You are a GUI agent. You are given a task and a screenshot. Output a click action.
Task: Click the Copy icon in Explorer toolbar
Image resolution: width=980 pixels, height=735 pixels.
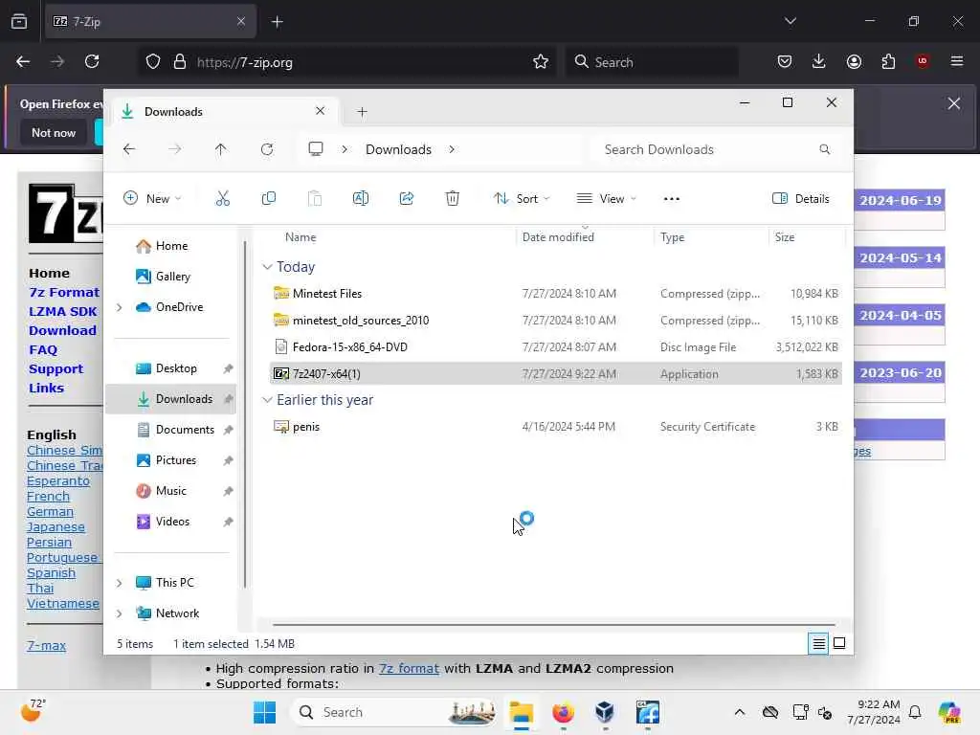(x=269, y=199)
